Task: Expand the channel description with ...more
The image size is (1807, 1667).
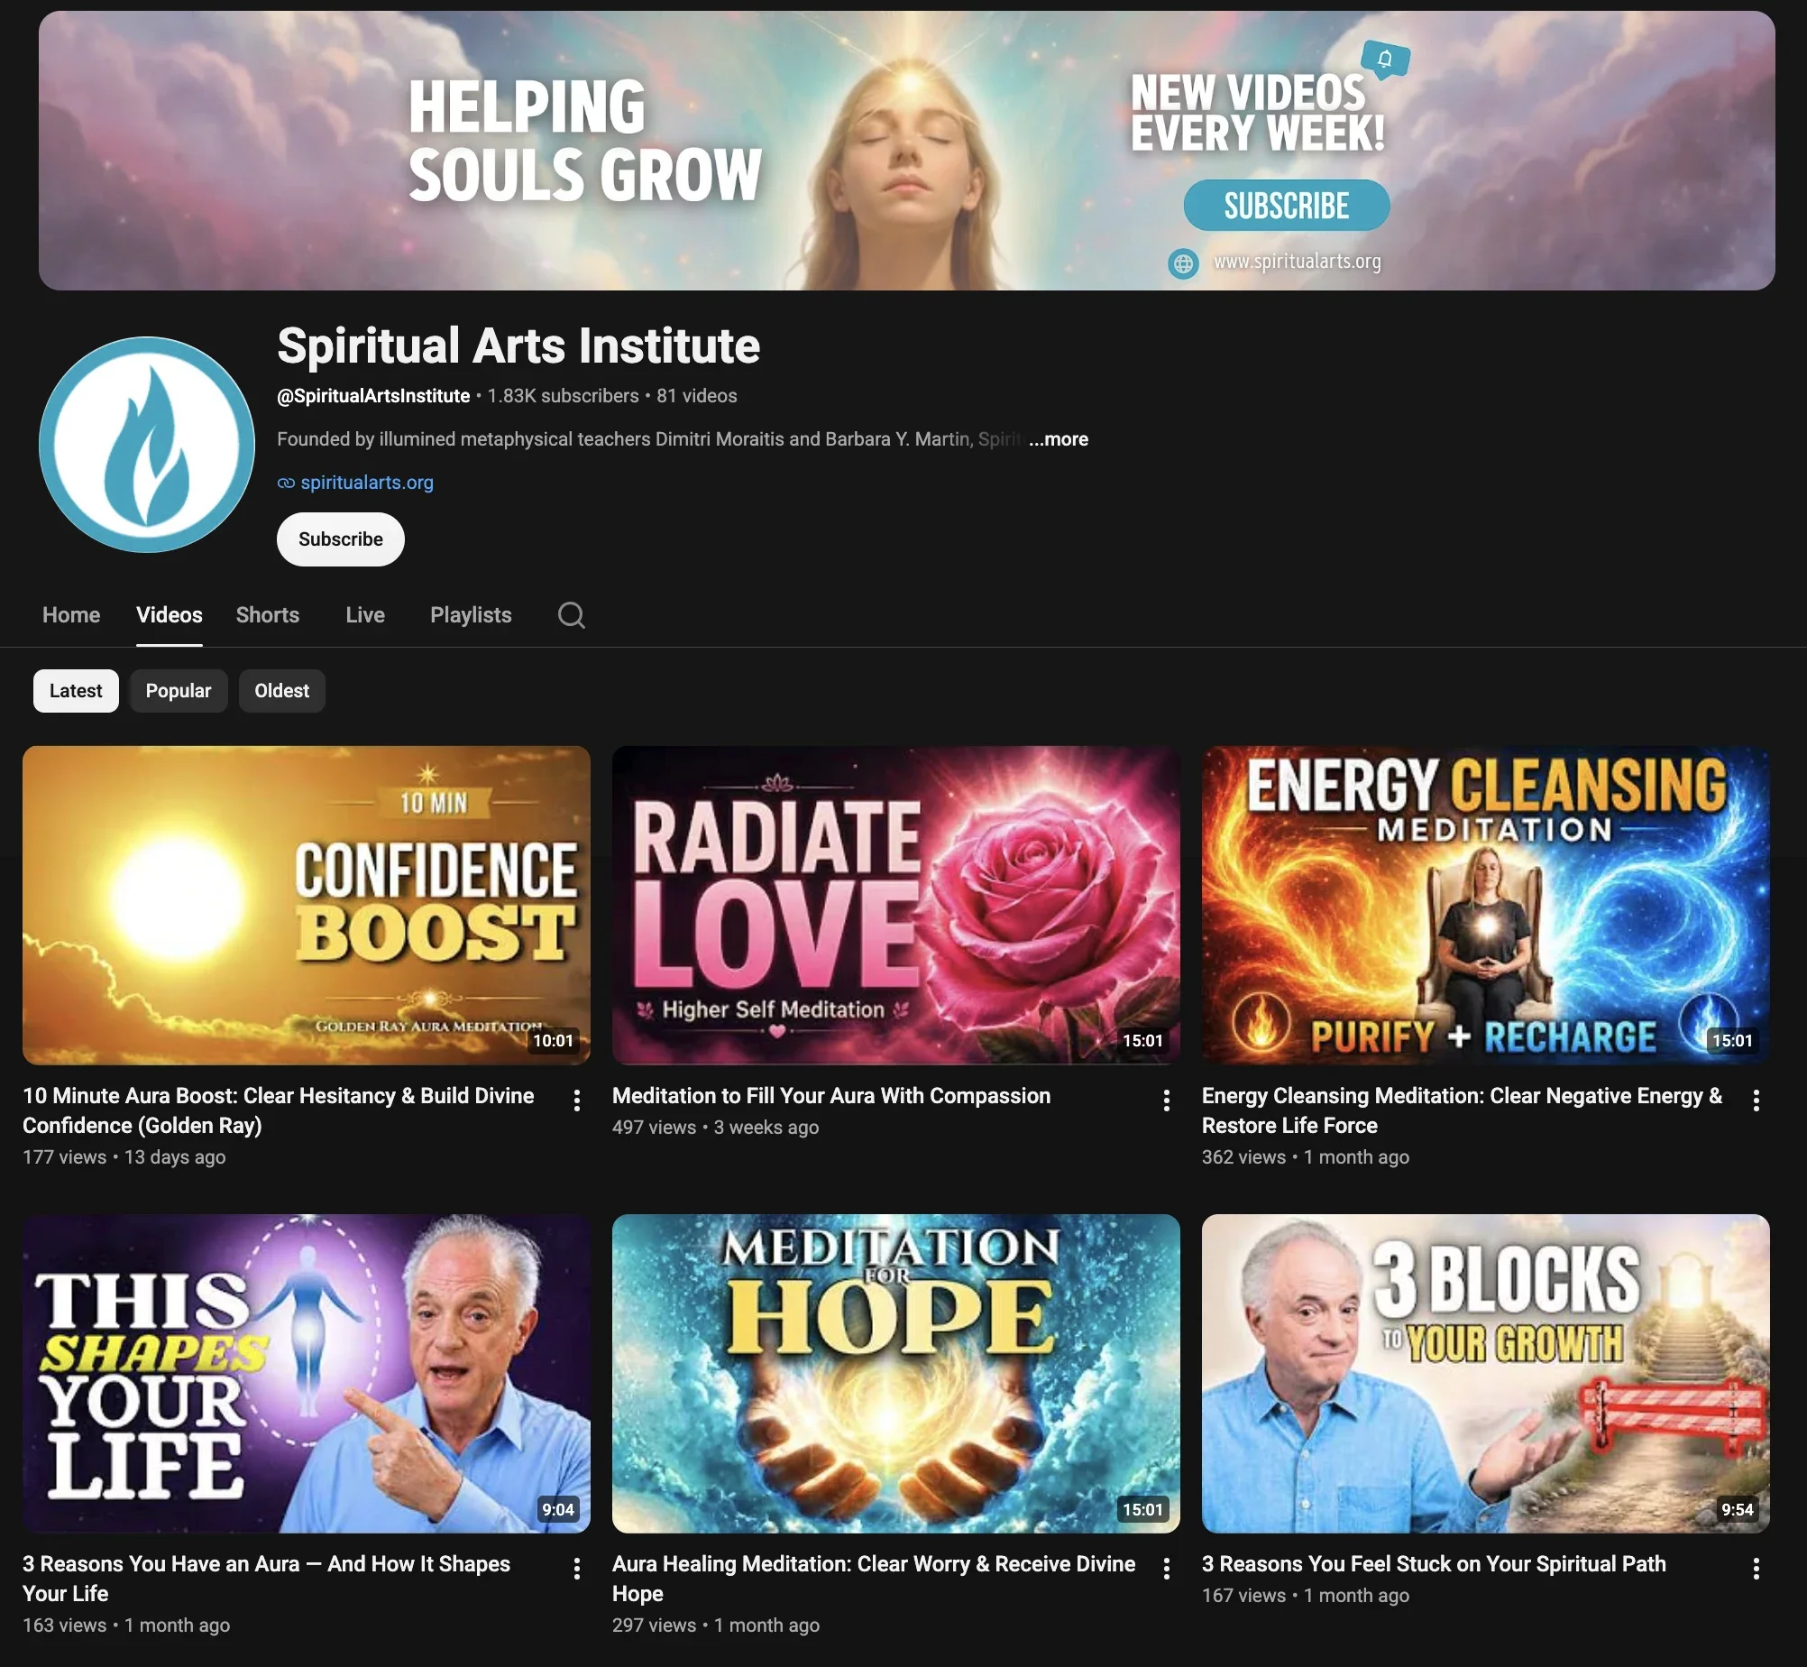Action: click(x=1059, y=439)
